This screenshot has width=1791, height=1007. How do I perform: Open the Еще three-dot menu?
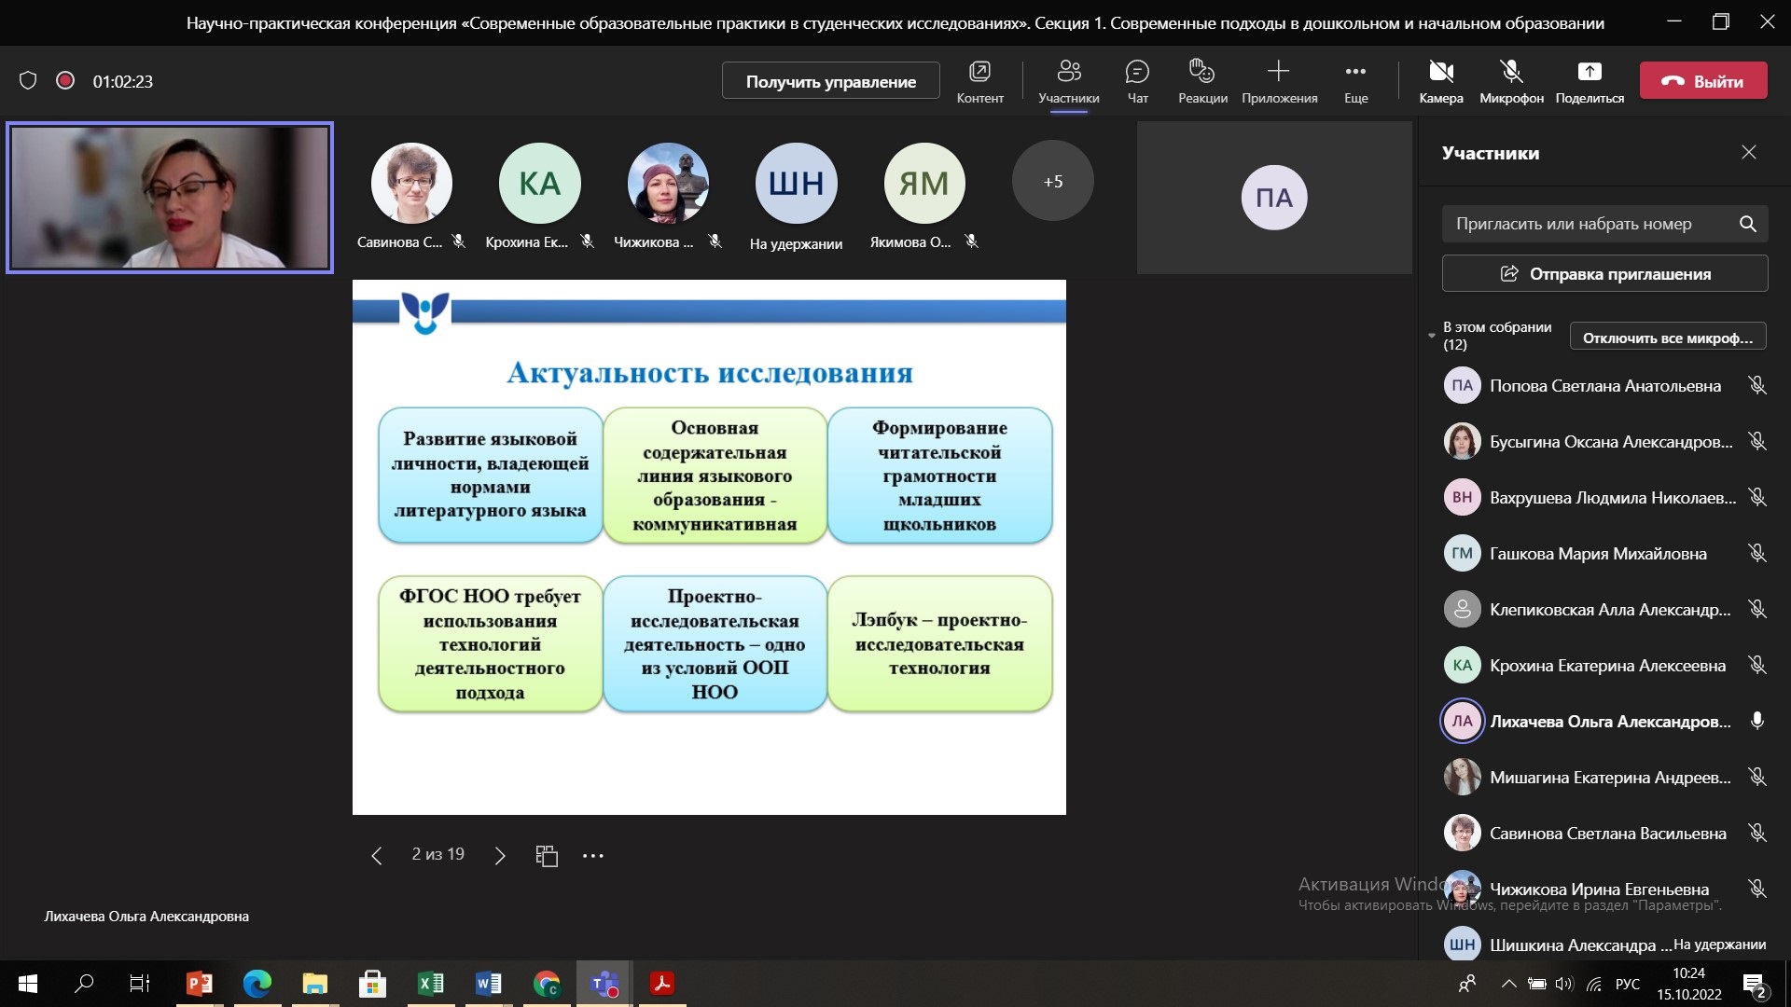pos(1355,73)
